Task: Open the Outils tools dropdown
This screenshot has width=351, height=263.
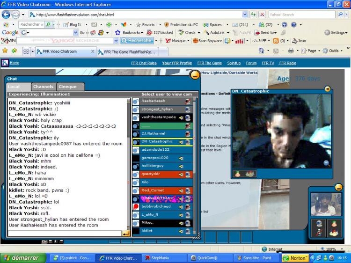Action: tap(334, 51)
